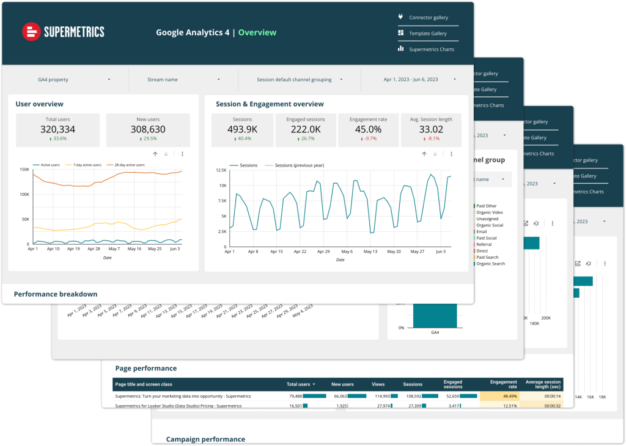Screen dimensions: 626x446
Task: Open the Apr 1, 2023 - Jun 6, 2023 date picker
Action: point(419,79)
